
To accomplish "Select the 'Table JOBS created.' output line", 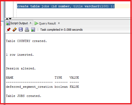I will point(24,96).
